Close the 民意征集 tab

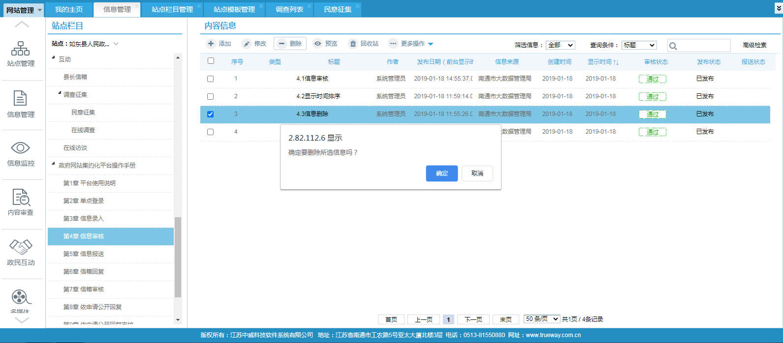[358, 6]
